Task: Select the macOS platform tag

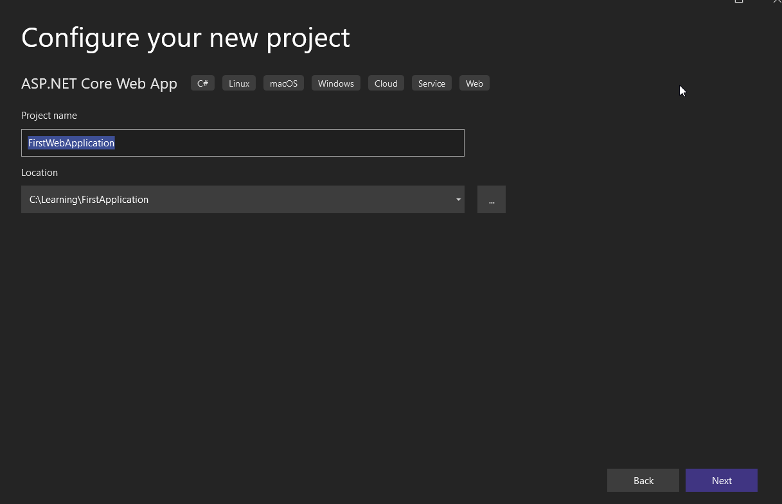Action: click(x=283, y=83)
